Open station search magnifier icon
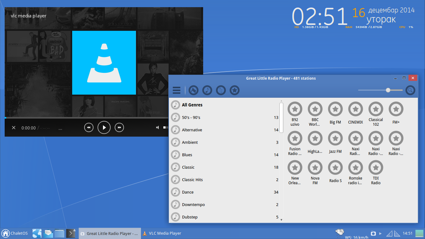 click(x=410, y=90)
